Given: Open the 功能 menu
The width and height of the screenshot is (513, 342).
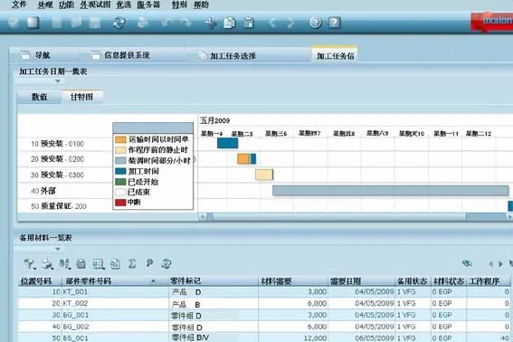Looking at the screenshot, I should (x=66, y=5).
